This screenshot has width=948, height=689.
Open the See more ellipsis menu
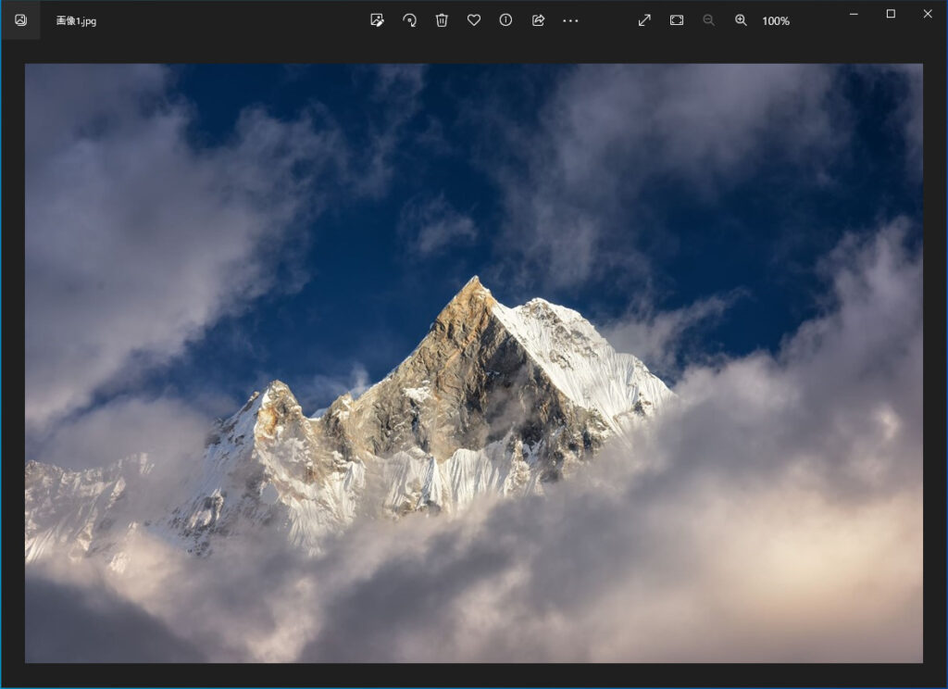point(570,20)
